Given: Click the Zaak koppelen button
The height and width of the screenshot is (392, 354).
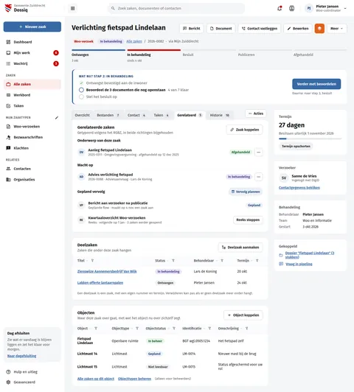Looking at the screenshot, I should tap(245, 130).
